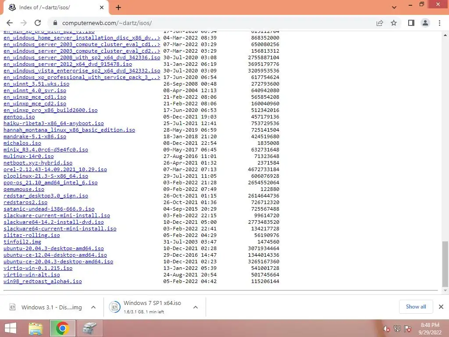Select the Index of /~dartz/isos/ tab
Viewport: 449px width, 337px height.
[x=56, y=7]
